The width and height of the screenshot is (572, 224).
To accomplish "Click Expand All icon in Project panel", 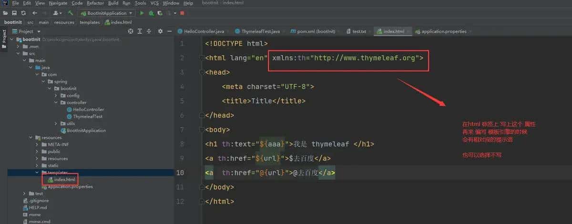I will click(140, 31).
